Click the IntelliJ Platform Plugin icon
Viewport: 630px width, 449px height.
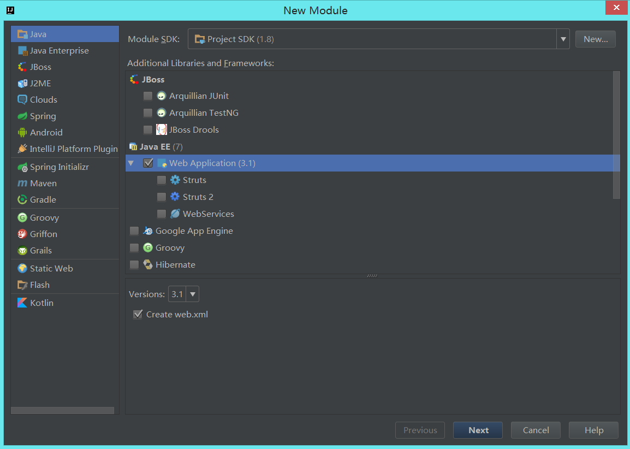(x=22, y=149)
